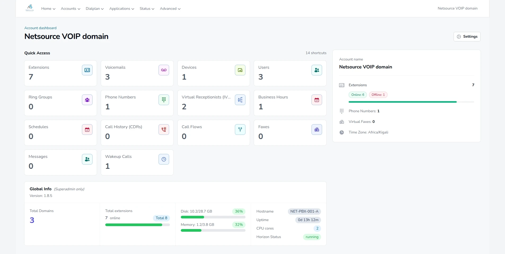Click the Netsource logo icon

pos(30,8)
